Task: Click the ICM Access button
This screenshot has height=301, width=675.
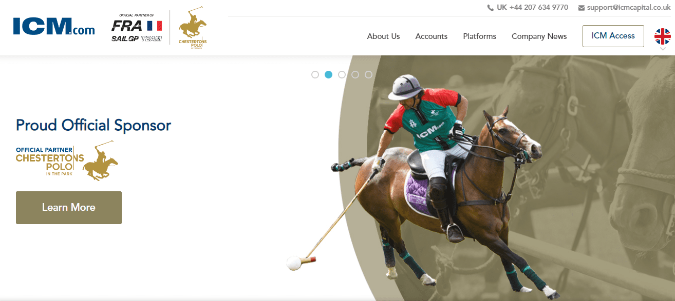Action: (613, 36)
